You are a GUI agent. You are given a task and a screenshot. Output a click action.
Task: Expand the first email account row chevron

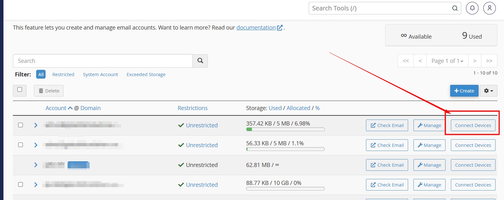coord(36,125)
